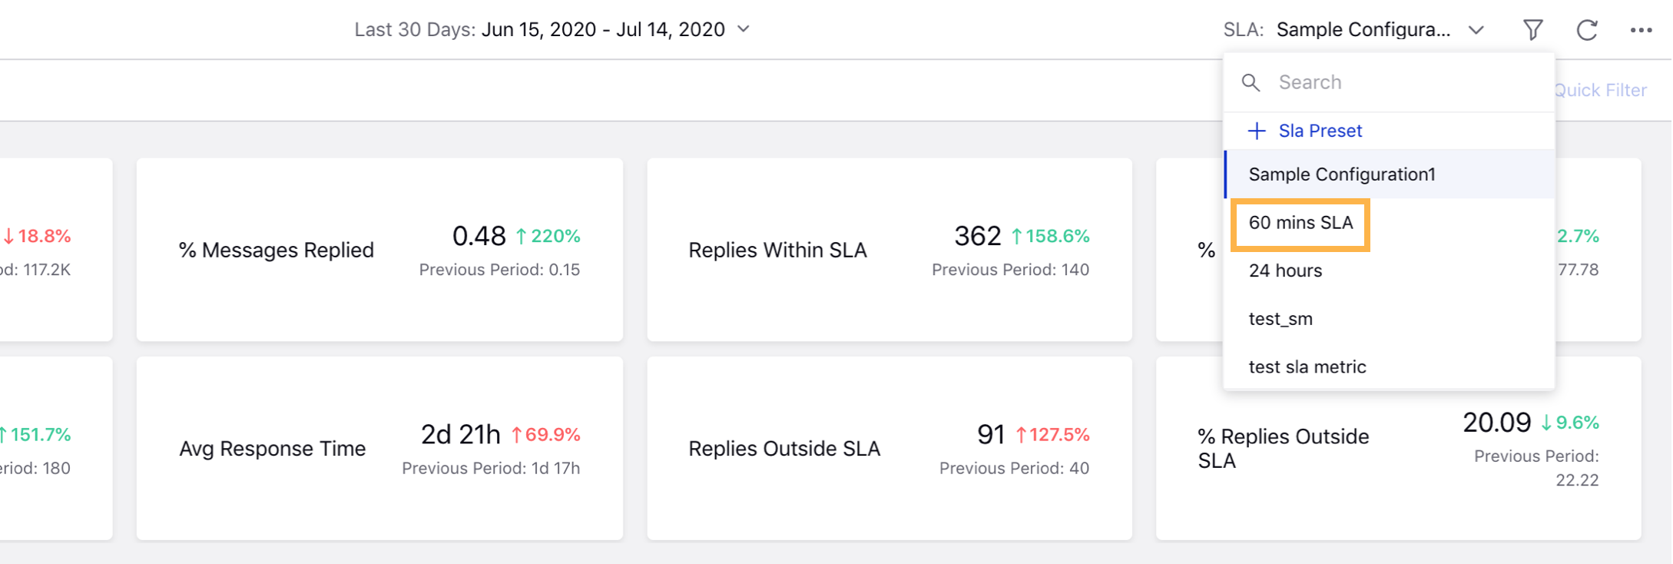Screen dimensions: 1673x564
Task: Click the 69.9% change indicator
Action: 545,435
